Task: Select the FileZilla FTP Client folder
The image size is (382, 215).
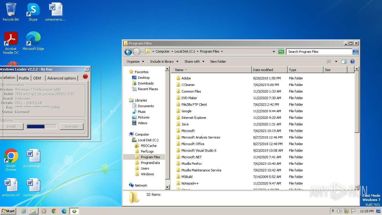Action: point(194,105)
